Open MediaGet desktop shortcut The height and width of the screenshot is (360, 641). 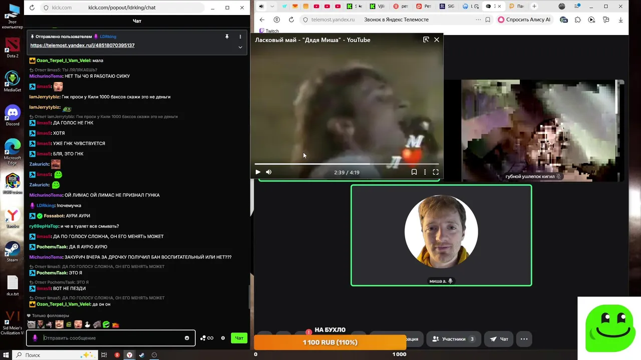pyautogui.click(x=13, y=81)
